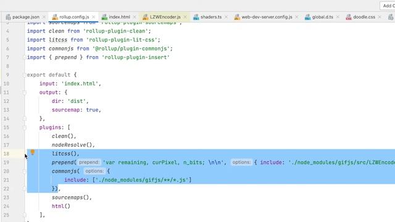Click the nodeResolve() call on line 17
This screenshot has height=222, width=395.
coord(72,145)
